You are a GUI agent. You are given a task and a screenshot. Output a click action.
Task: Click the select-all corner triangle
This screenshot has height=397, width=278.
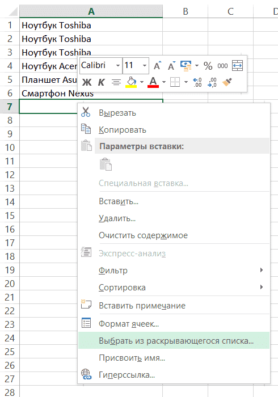pos(12,11)
